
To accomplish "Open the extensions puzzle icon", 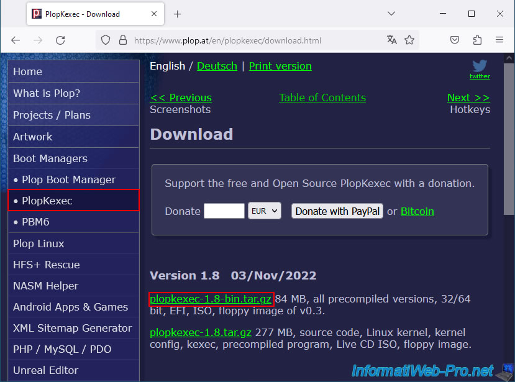I will (477, 40).
